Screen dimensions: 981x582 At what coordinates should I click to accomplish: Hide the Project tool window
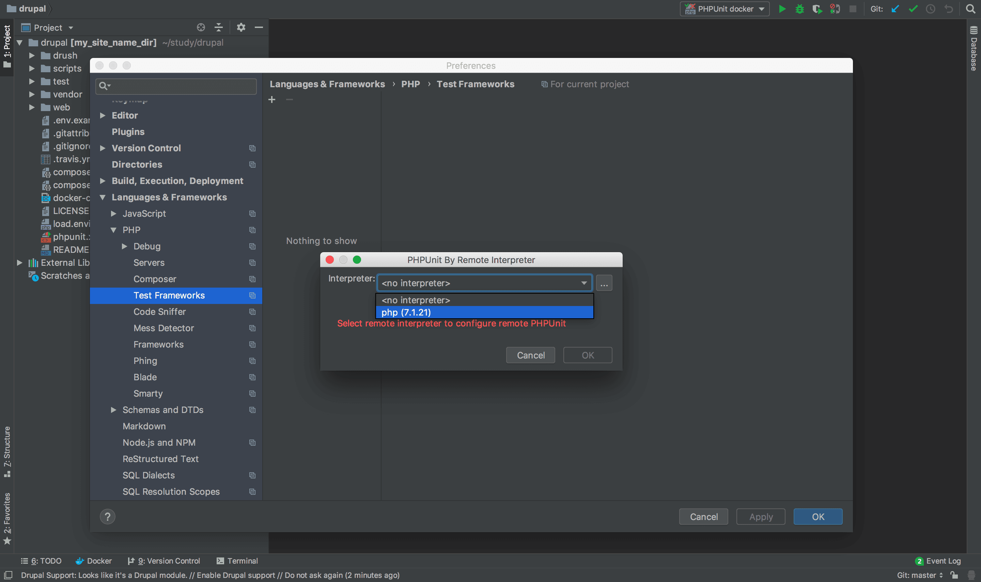click(x=259, y=27)
